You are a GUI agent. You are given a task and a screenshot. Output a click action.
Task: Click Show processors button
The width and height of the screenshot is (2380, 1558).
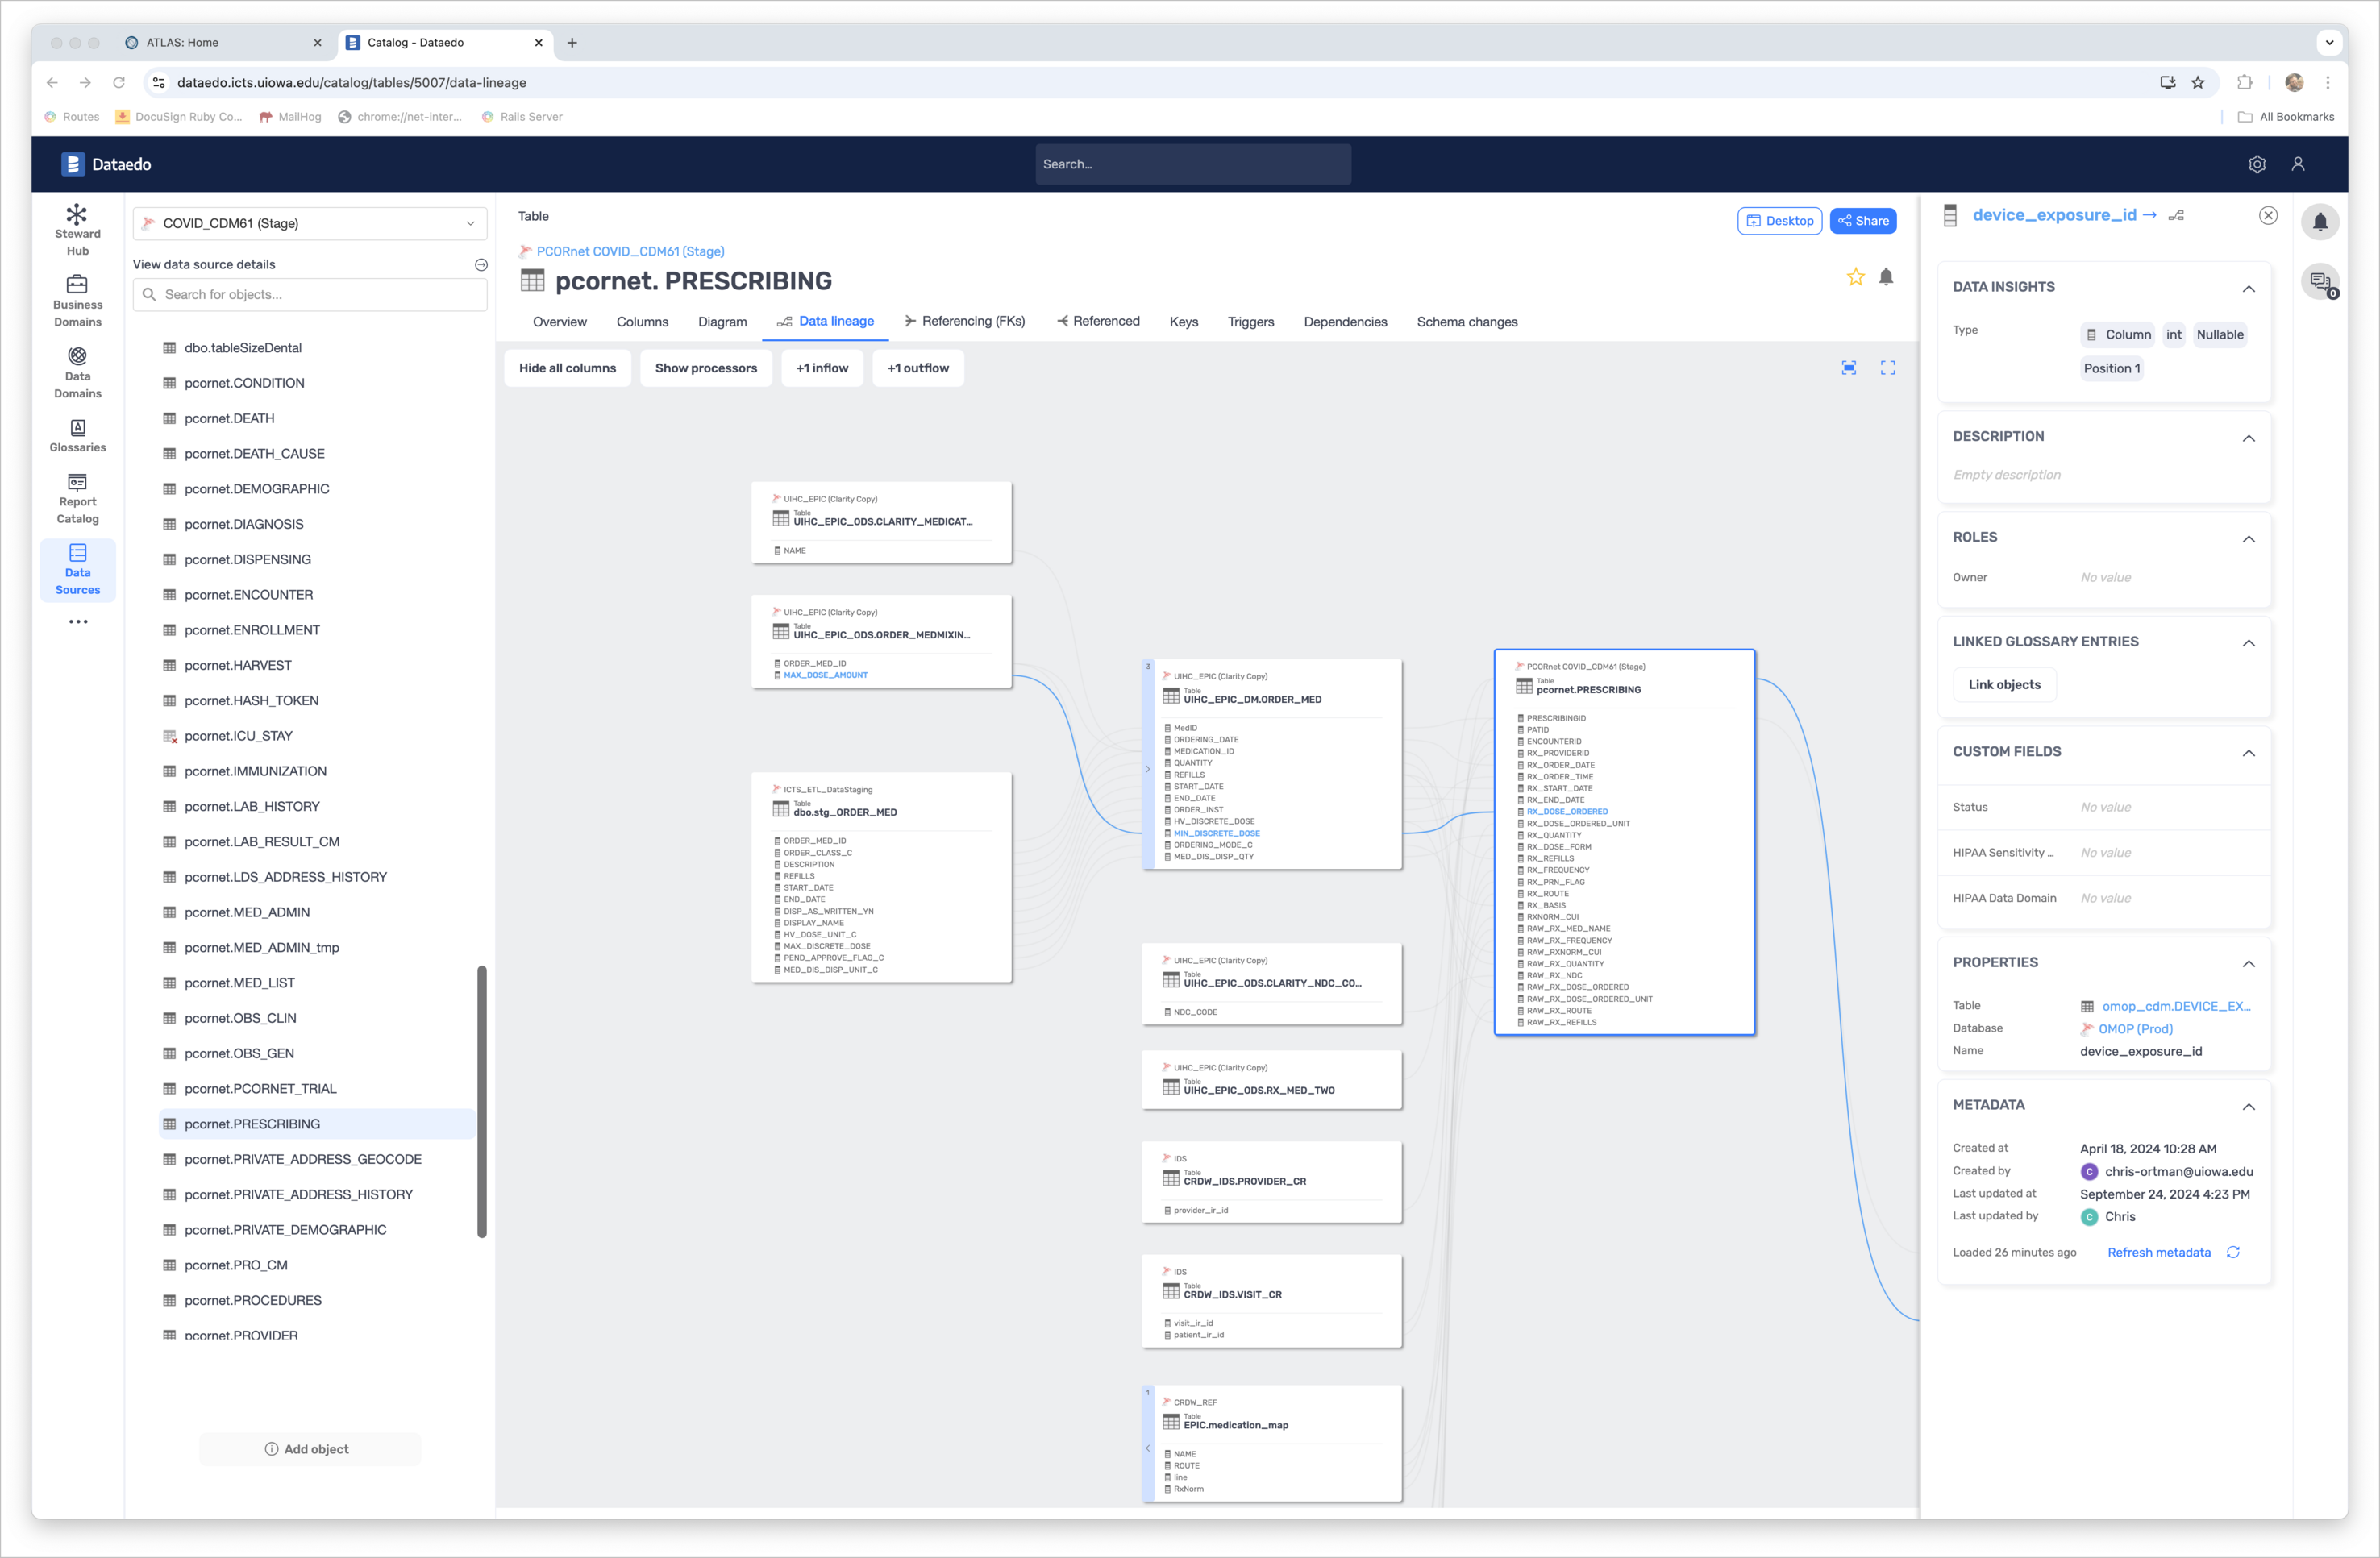[x=705, y=368]
